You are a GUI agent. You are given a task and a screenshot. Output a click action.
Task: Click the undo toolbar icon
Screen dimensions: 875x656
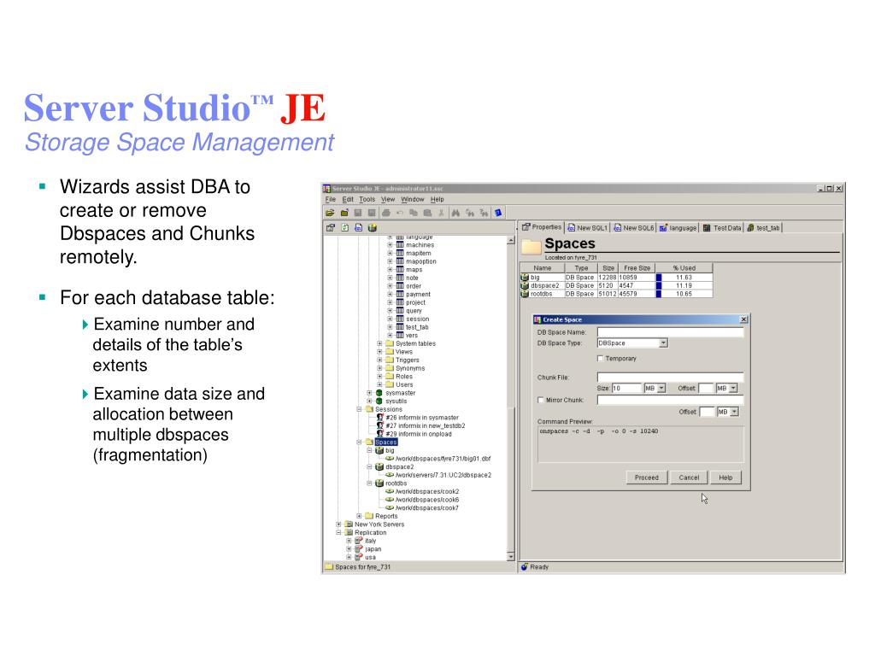[400, 213]
